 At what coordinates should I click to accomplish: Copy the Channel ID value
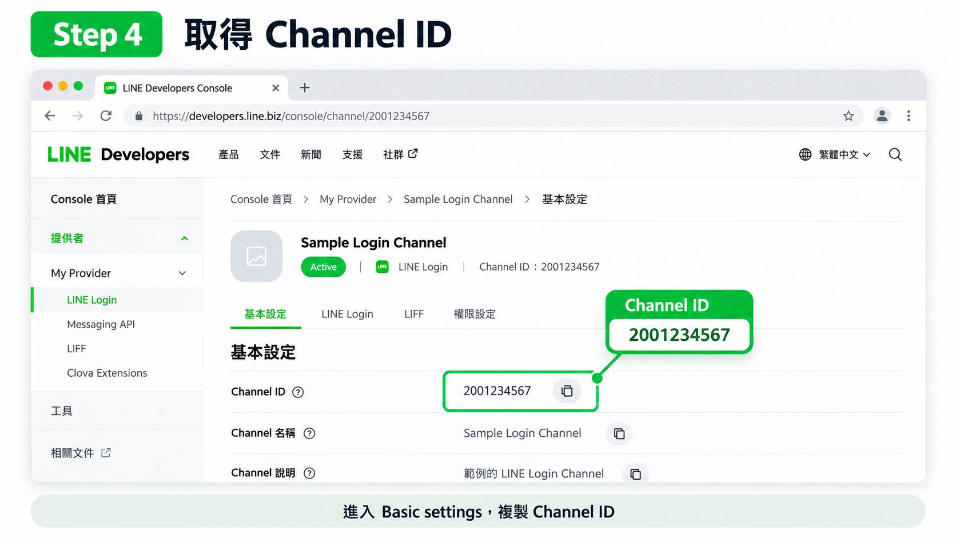pos(567,391)
